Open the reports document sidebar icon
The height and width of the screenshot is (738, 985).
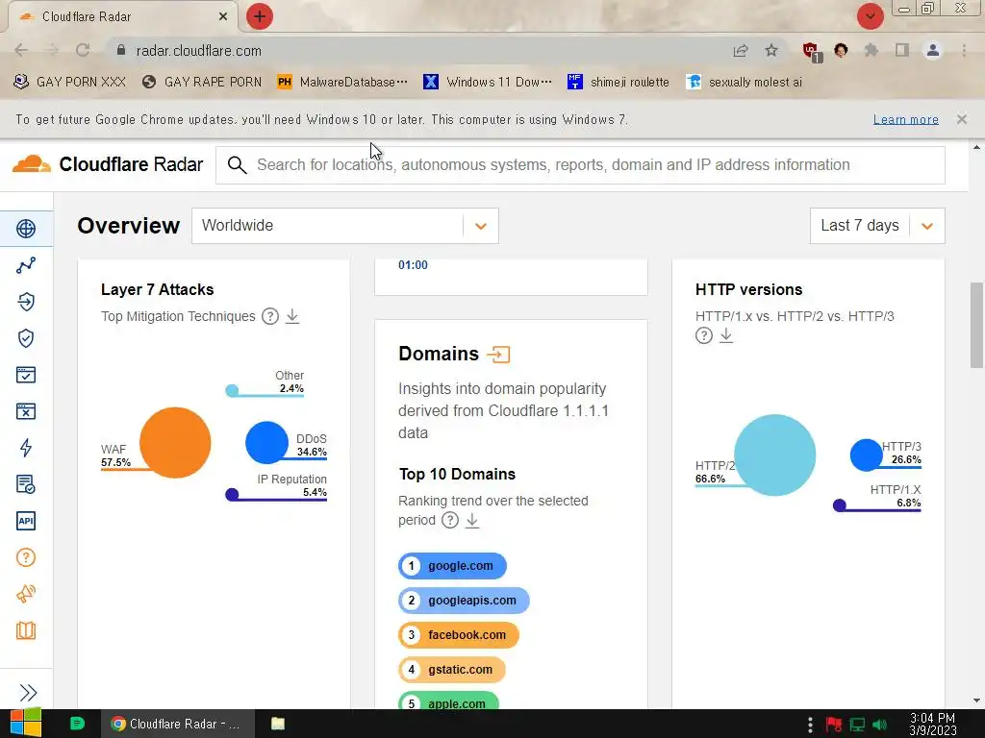(26, 484)
